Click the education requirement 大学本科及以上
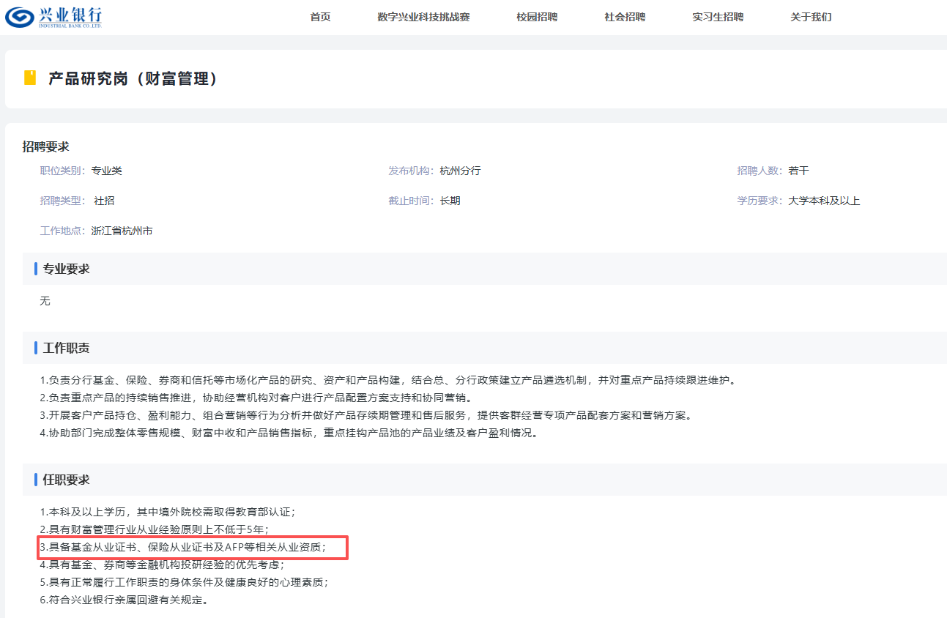 coord(824,201)
